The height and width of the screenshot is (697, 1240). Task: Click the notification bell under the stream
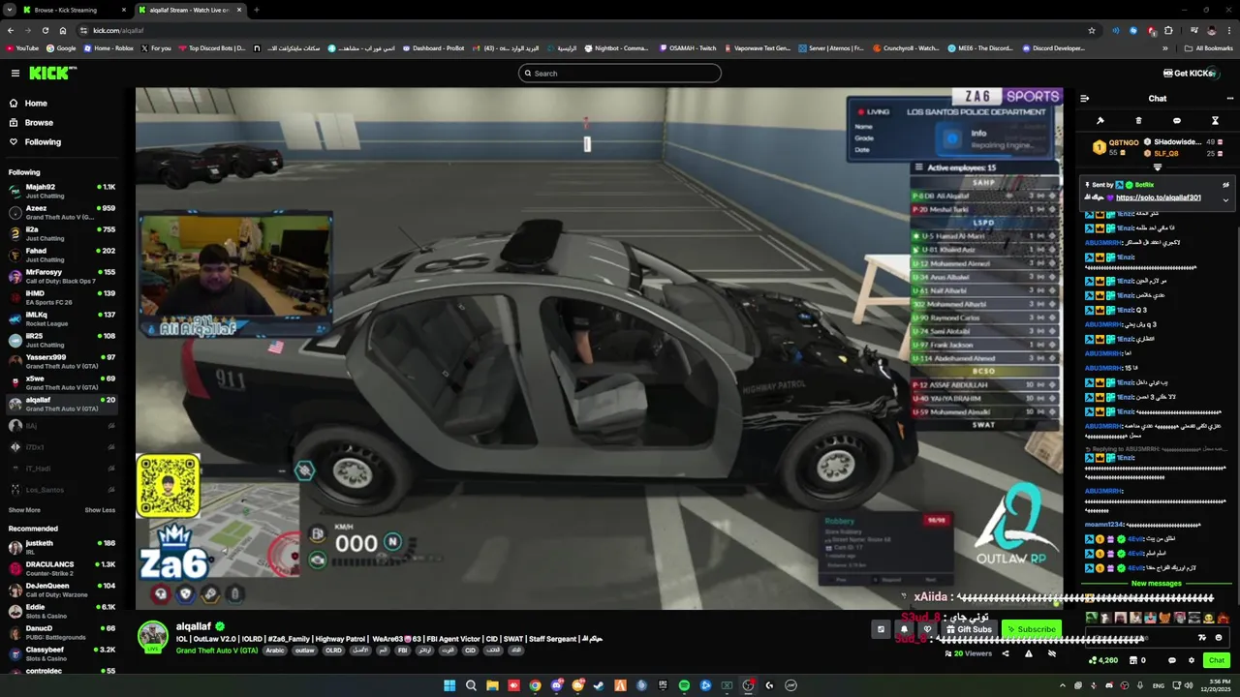click(x=904, y=629)
